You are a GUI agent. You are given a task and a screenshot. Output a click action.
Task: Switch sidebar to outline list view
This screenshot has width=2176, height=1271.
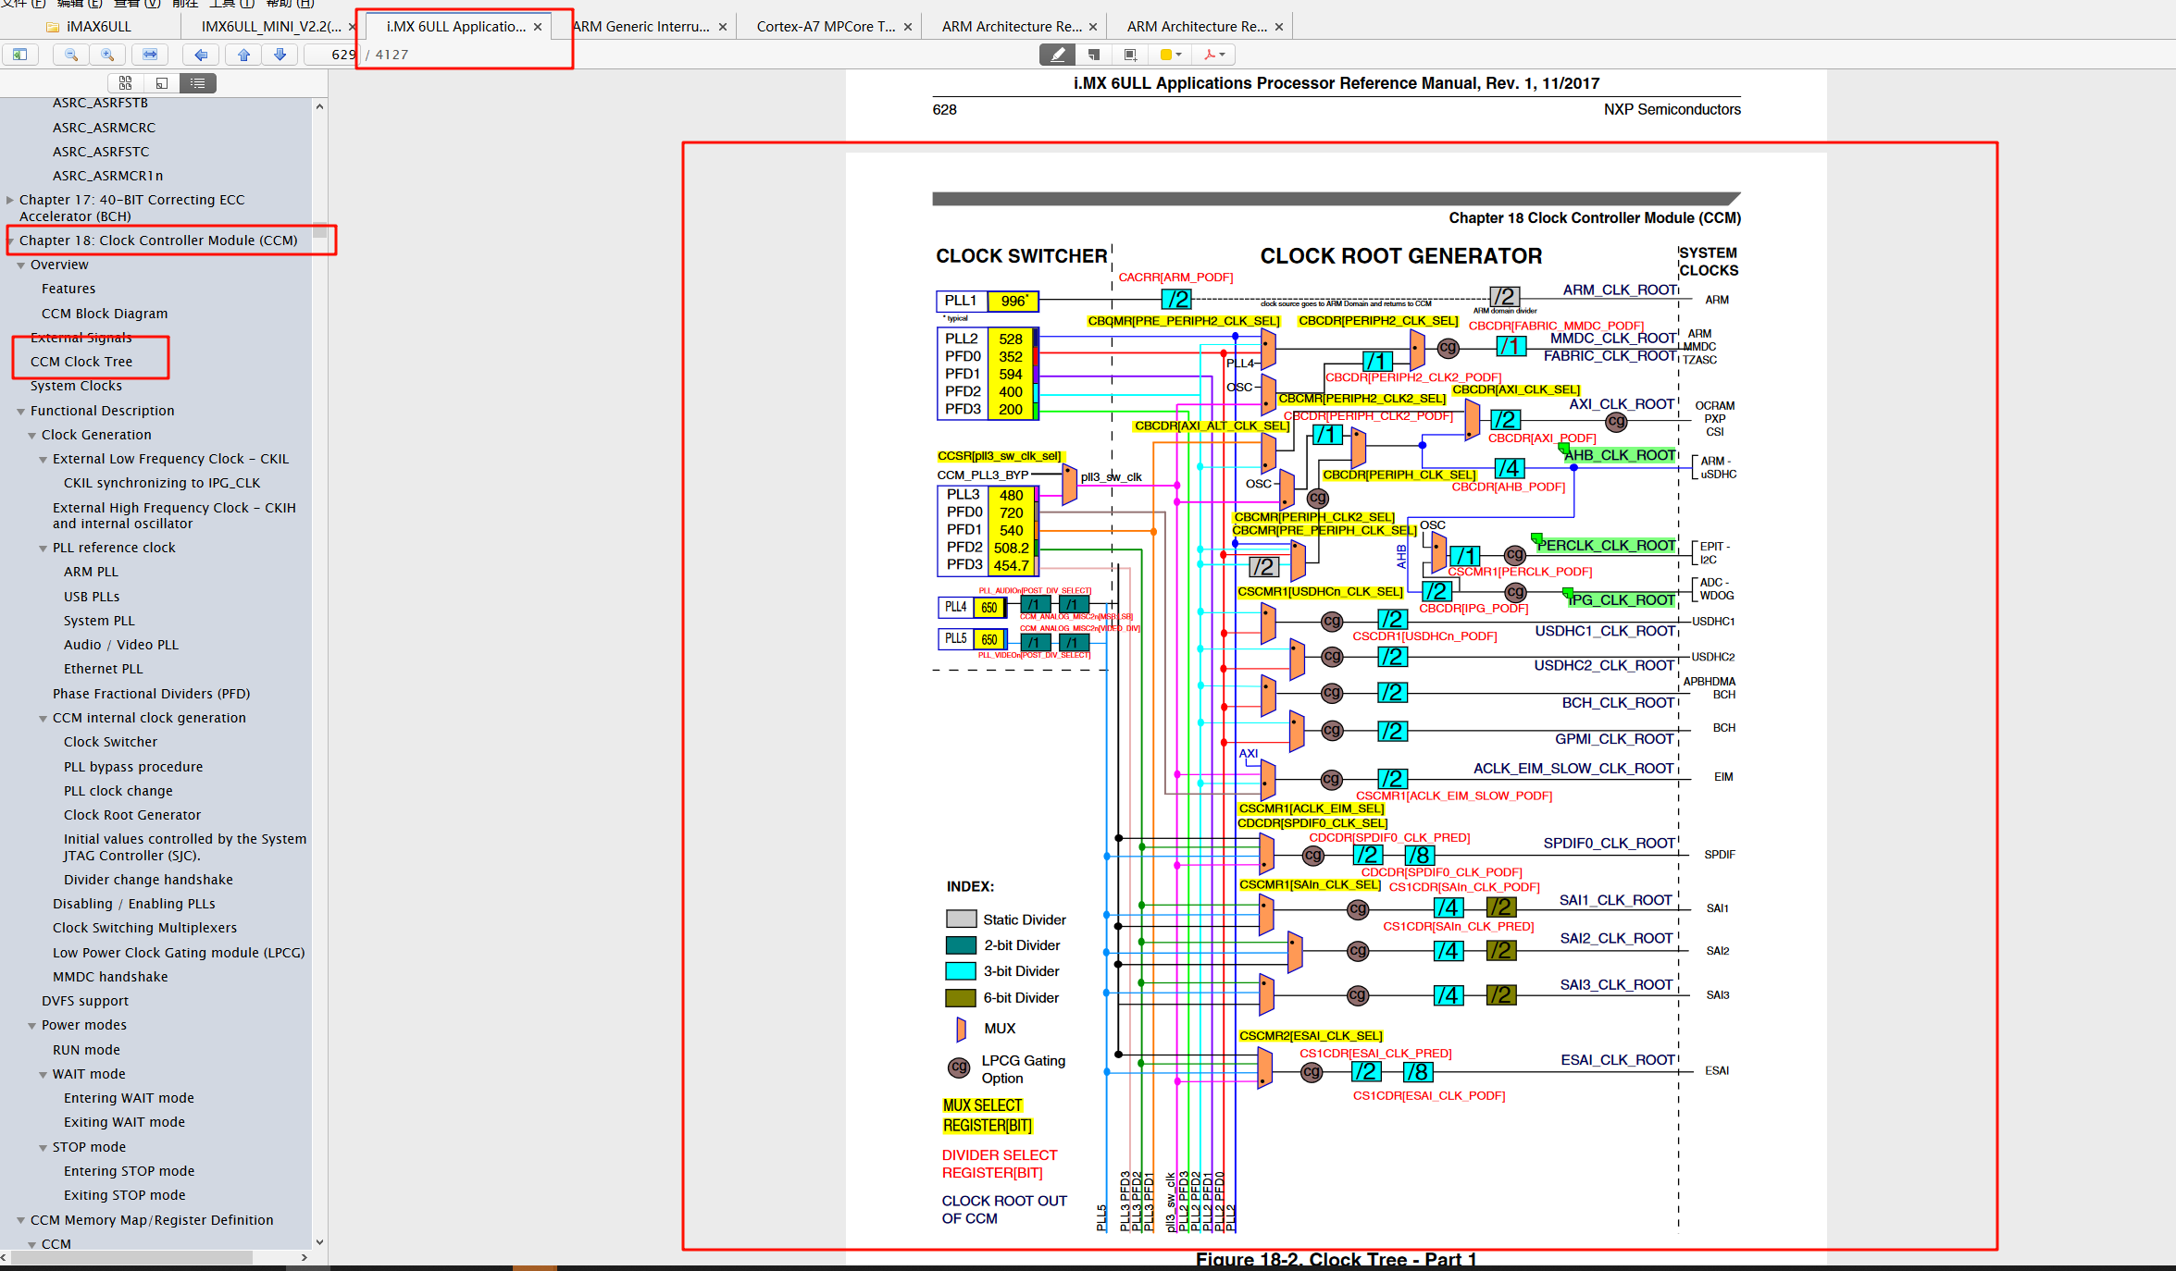click(x=198, y=83)
